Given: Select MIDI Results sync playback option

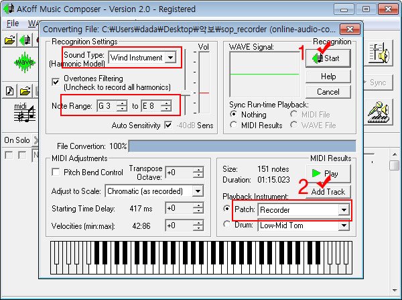Looking at the screenshot, I should tap(233, 125).
